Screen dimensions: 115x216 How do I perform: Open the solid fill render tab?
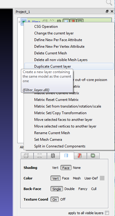(x=67, y=156)
